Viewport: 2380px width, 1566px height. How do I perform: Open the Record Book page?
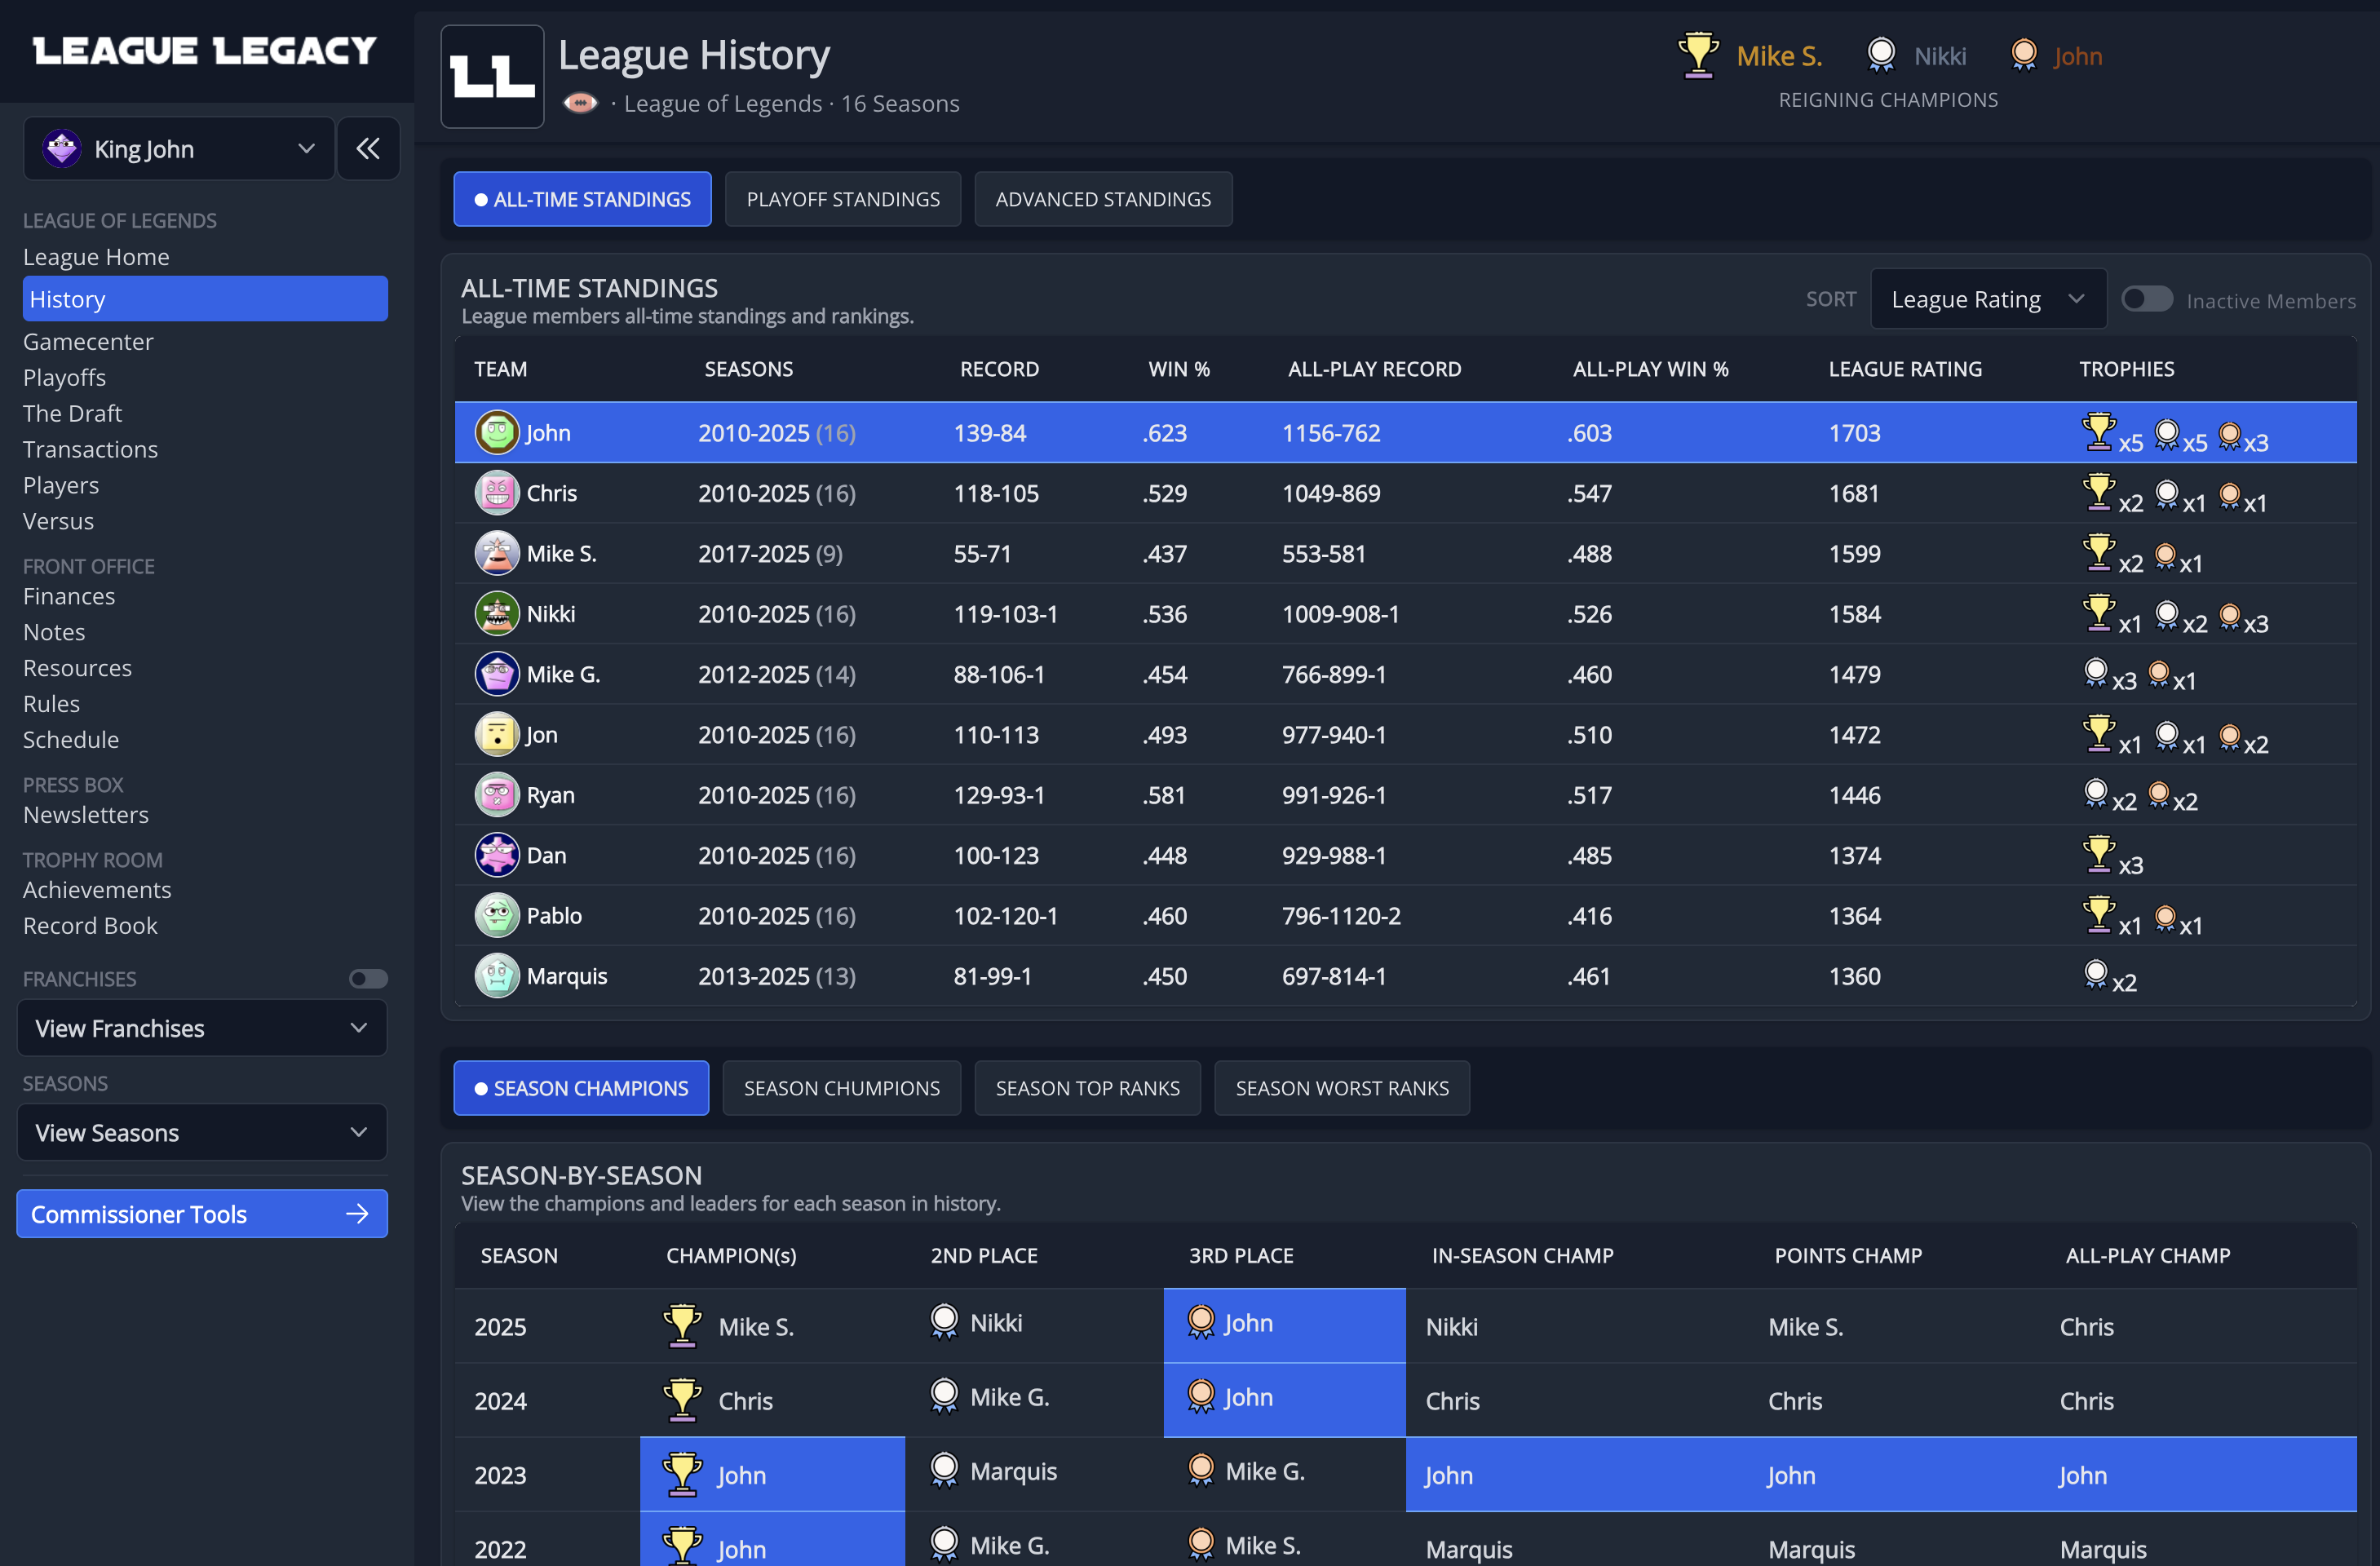90,926
